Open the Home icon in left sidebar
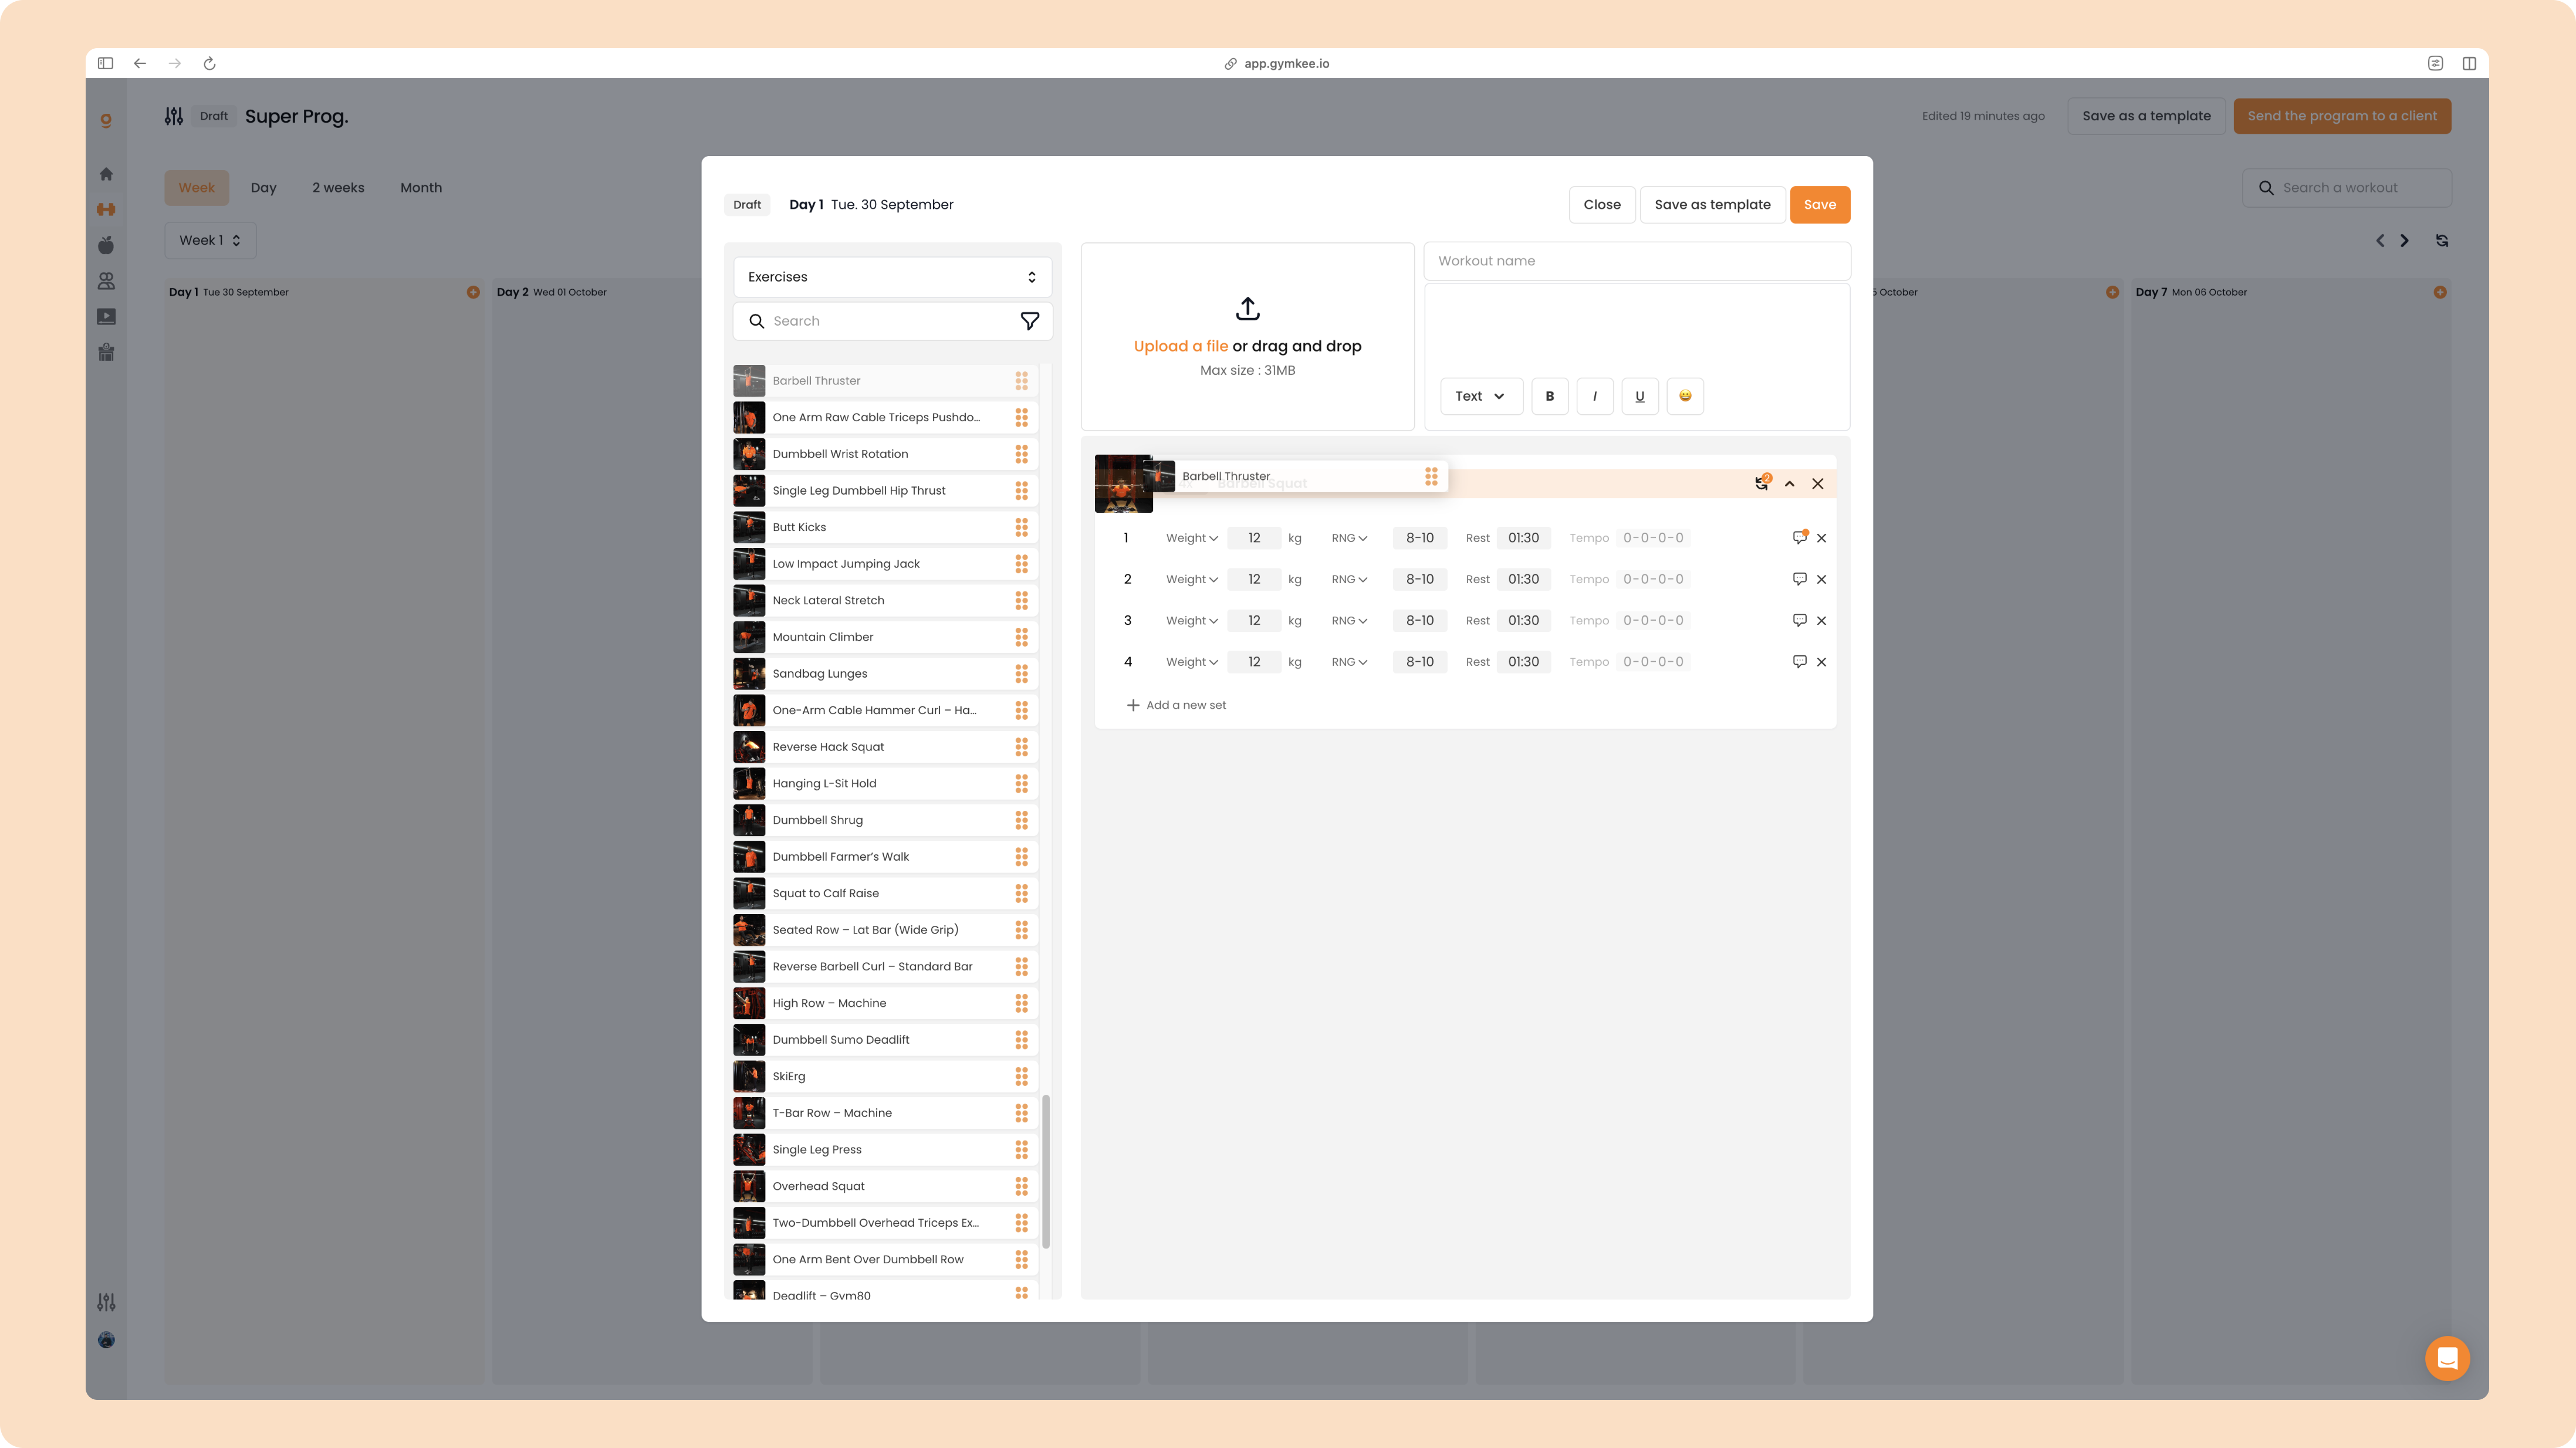This screenshot has width=2576, height=1448. [x=106, y=174]
